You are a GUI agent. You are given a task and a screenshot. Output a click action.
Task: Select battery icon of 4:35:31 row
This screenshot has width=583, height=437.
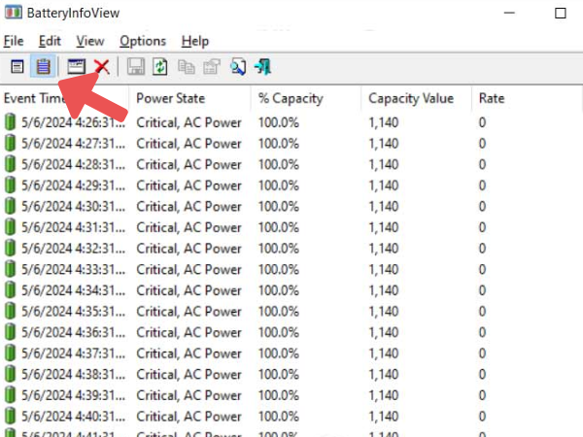point(10,311)
